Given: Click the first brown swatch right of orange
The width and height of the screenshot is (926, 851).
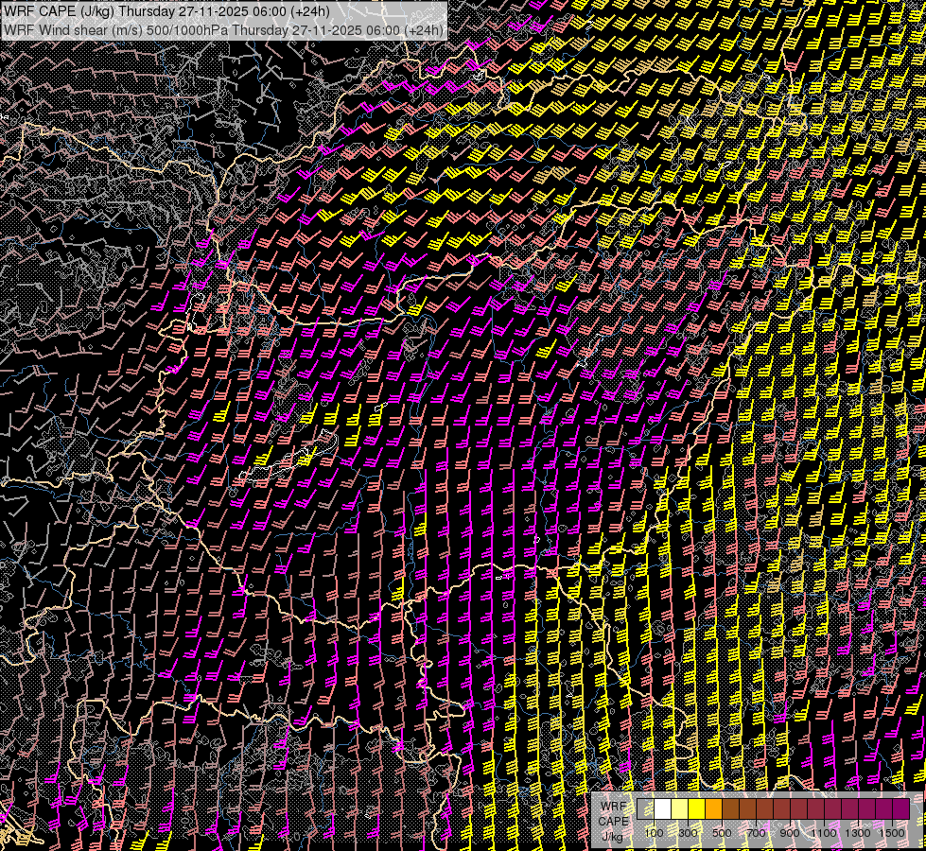Looking at the screenshot, I should (x=731, y=809).
